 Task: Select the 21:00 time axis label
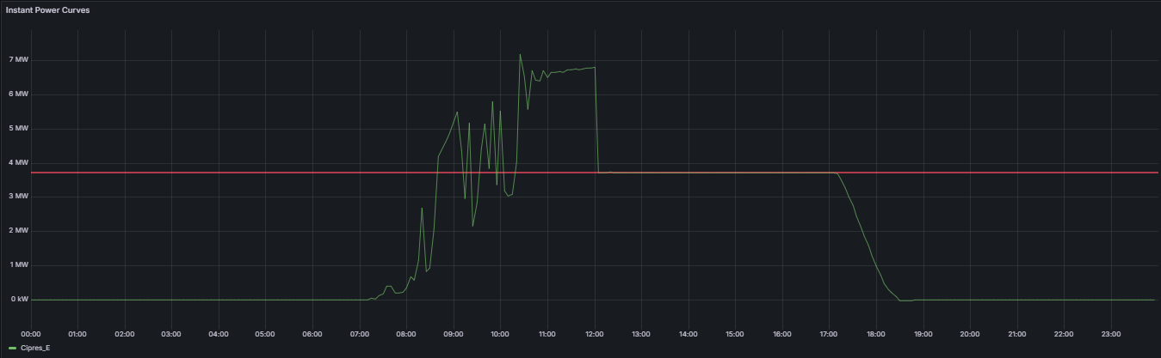(x=1017, y=334)
